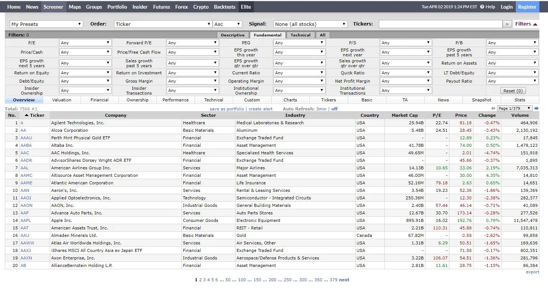
Task: Click the export link
Action: tap(533, 272)
